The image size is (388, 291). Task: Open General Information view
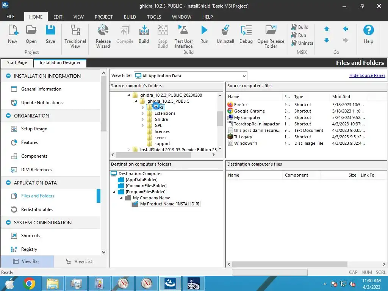point(41,89)
